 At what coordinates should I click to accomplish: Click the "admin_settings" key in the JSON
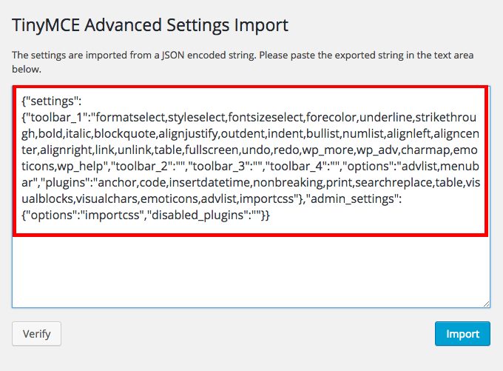(x=352, y=199)
